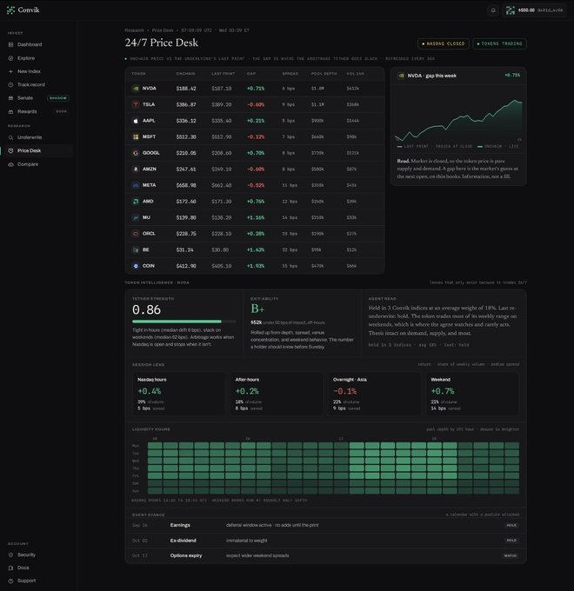Click the ORCL token logo
The height and width of the screenshot is (591, 574).
[136, 234]
